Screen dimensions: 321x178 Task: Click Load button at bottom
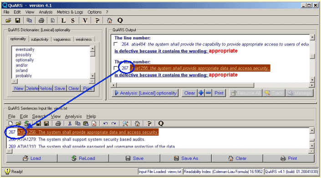[32, 158]
